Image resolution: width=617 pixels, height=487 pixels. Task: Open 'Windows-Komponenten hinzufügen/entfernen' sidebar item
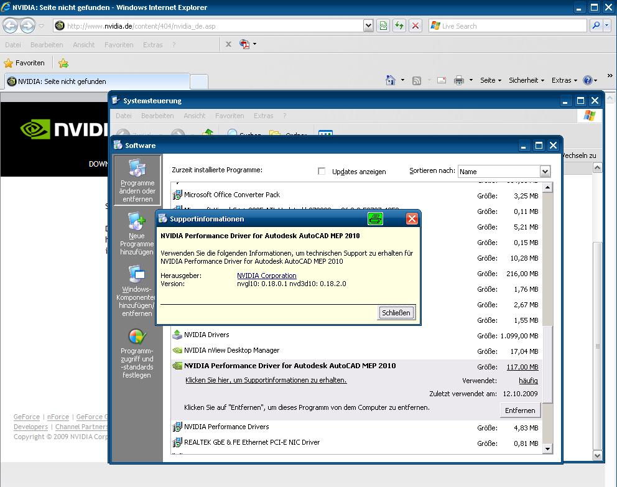(x=137, y=291)
